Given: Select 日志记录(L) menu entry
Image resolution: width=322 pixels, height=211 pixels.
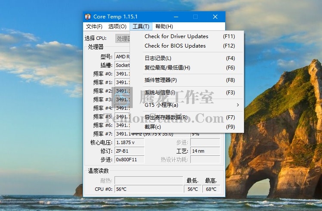Looking at the screenshot, I should tap(187, 58).
